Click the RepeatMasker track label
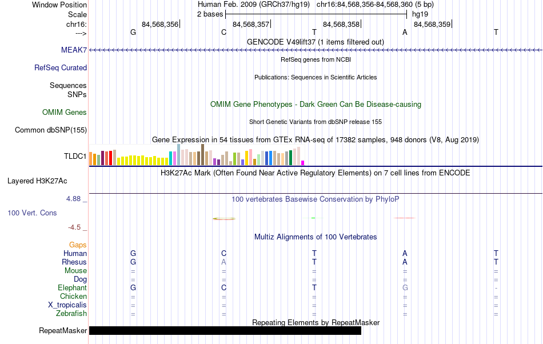This screenshot has height=344, width=543. click(63, 330)
